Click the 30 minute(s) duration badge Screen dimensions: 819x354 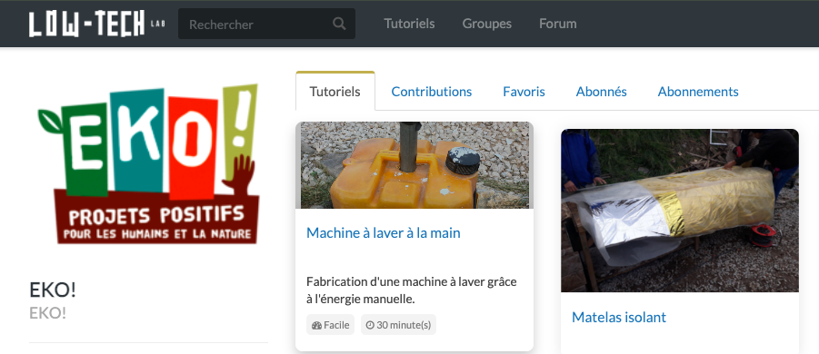click(398, 325)
